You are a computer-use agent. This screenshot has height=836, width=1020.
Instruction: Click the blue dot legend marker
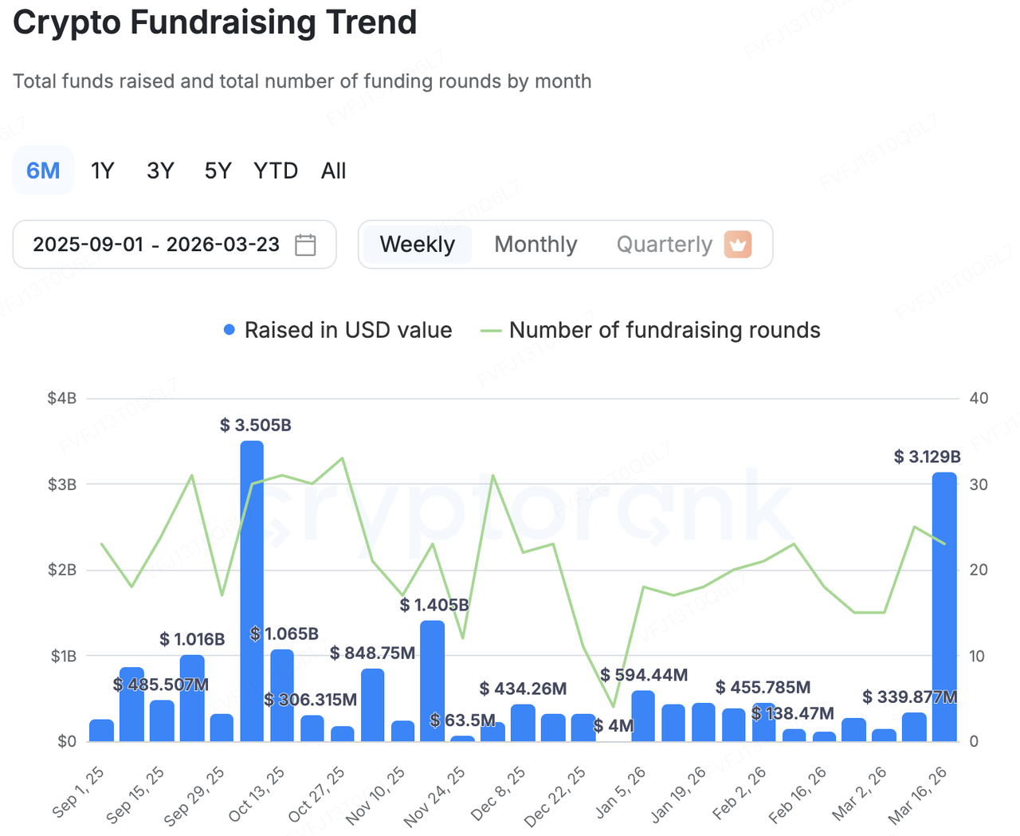pyautogui.click(x=229, y=330)
